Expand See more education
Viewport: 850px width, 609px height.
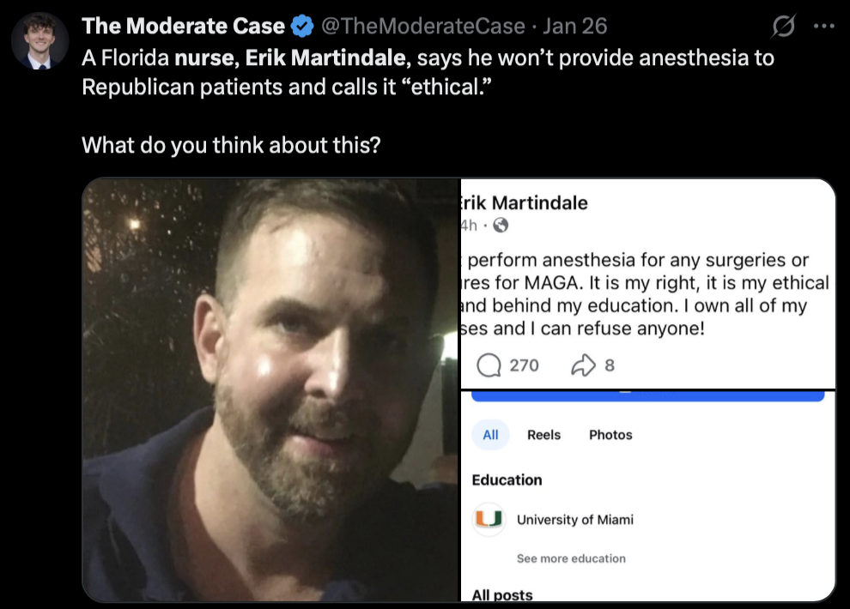tap(571, 558)
